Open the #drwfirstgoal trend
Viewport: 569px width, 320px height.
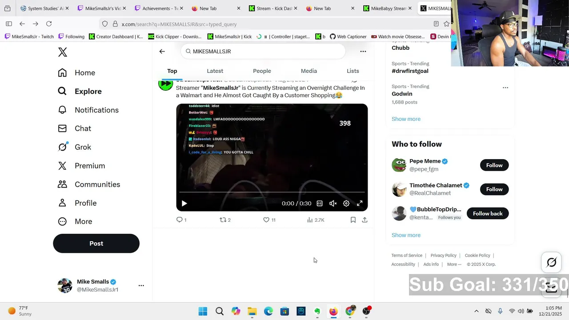pyautogui.click(x=410, y=71)
